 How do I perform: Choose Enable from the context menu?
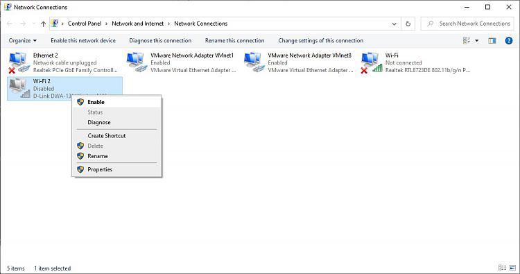pos(116,102)
